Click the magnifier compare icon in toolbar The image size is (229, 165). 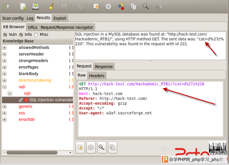(146, 7)
